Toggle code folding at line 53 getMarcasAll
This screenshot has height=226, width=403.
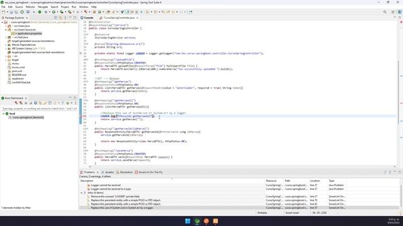[x=88, y=100]
